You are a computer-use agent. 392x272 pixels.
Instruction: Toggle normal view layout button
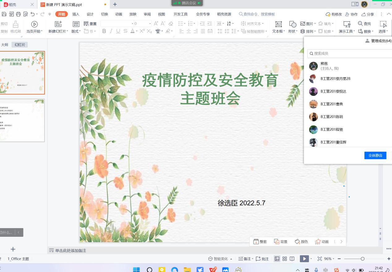point(277,259)
